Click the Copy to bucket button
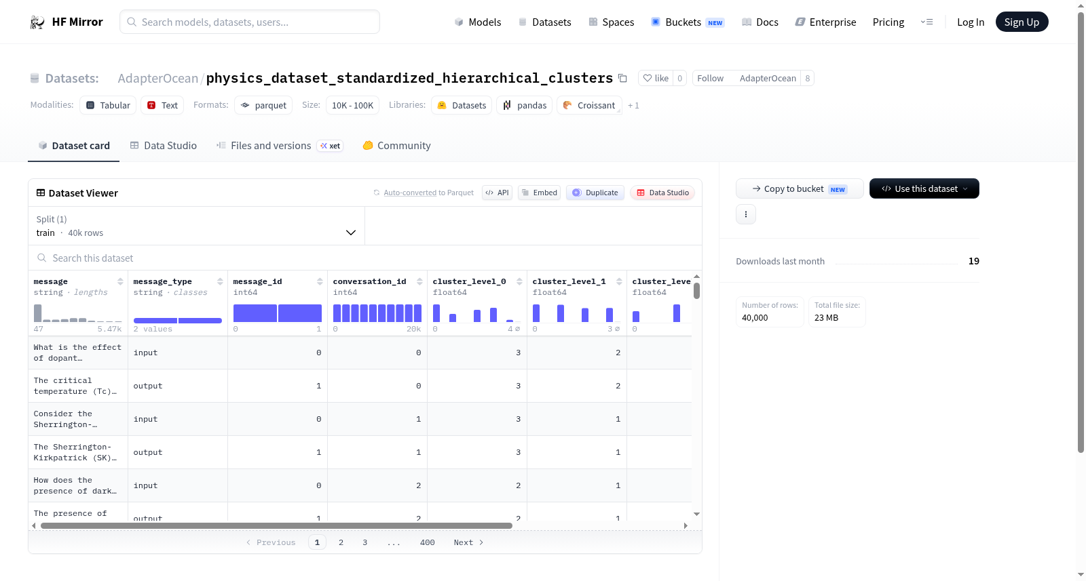 pyautogui.click(x=800, y=188)
